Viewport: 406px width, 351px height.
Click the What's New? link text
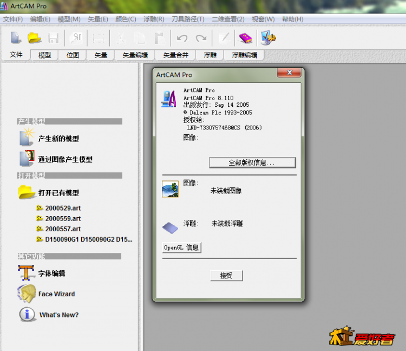59,315
